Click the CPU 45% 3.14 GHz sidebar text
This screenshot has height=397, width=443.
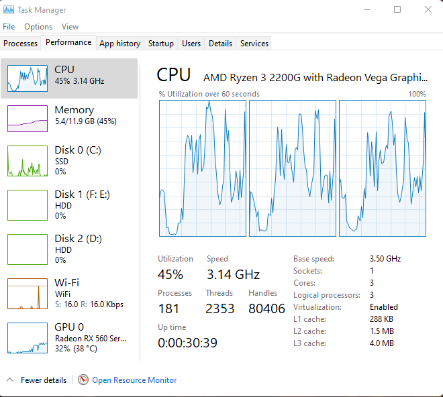pyautogui.click(x=79, y=81)
